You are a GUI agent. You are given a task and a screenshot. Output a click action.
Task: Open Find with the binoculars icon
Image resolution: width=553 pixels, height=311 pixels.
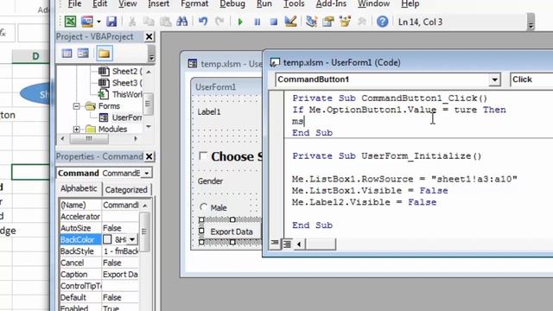pos(182,22)
